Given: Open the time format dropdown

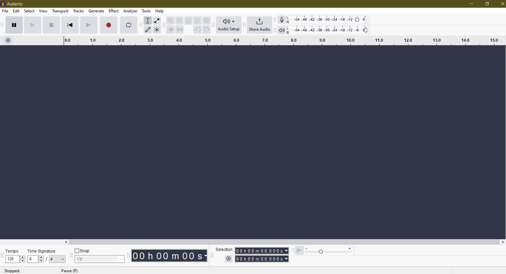Looking at the screenshot, I should tap(205, 256).
